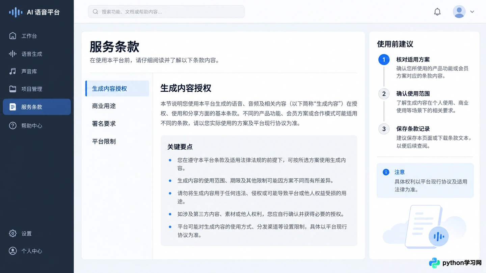Screen dimensions: 486x273
Task: Click the 语音生成 waveform icon
Action: click(x=13, y=54)
